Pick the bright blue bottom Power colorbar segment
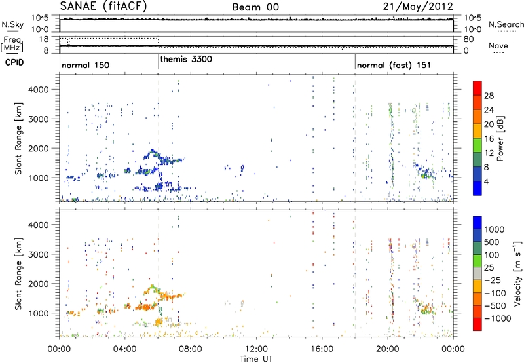The height and width of the screenshot is (363, 524). 477,188
